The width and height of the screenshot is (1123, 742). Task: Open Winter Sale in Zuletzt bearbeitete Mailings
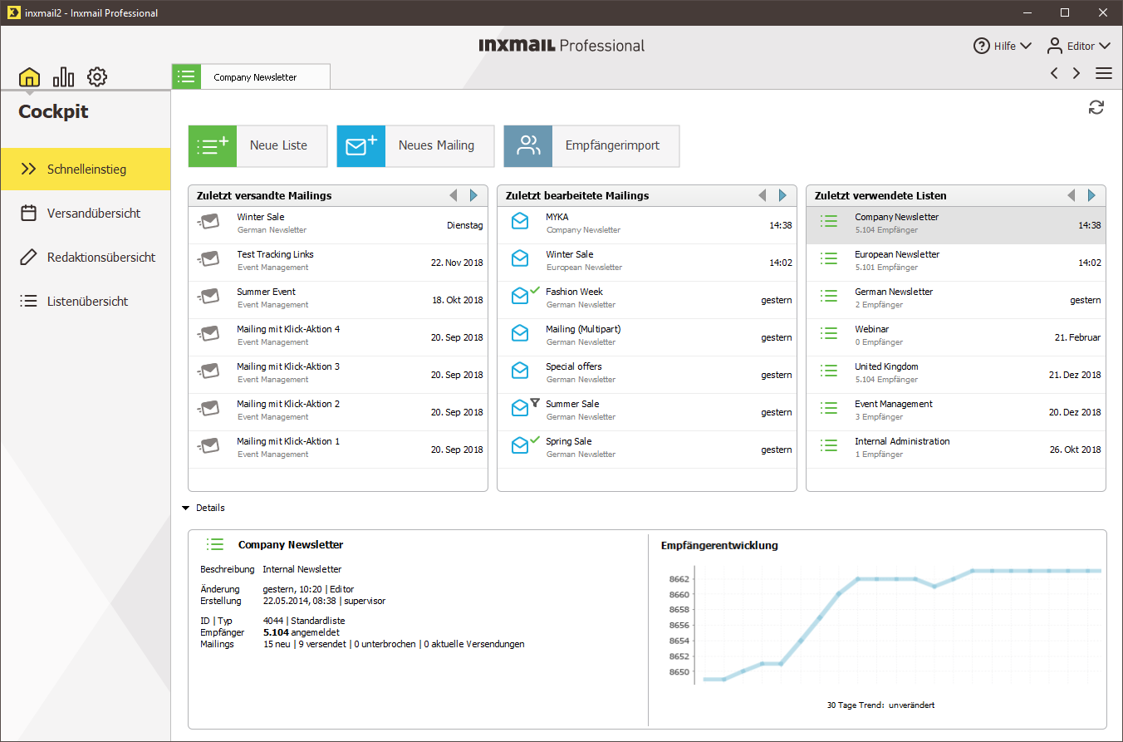(x=647, y=263)
